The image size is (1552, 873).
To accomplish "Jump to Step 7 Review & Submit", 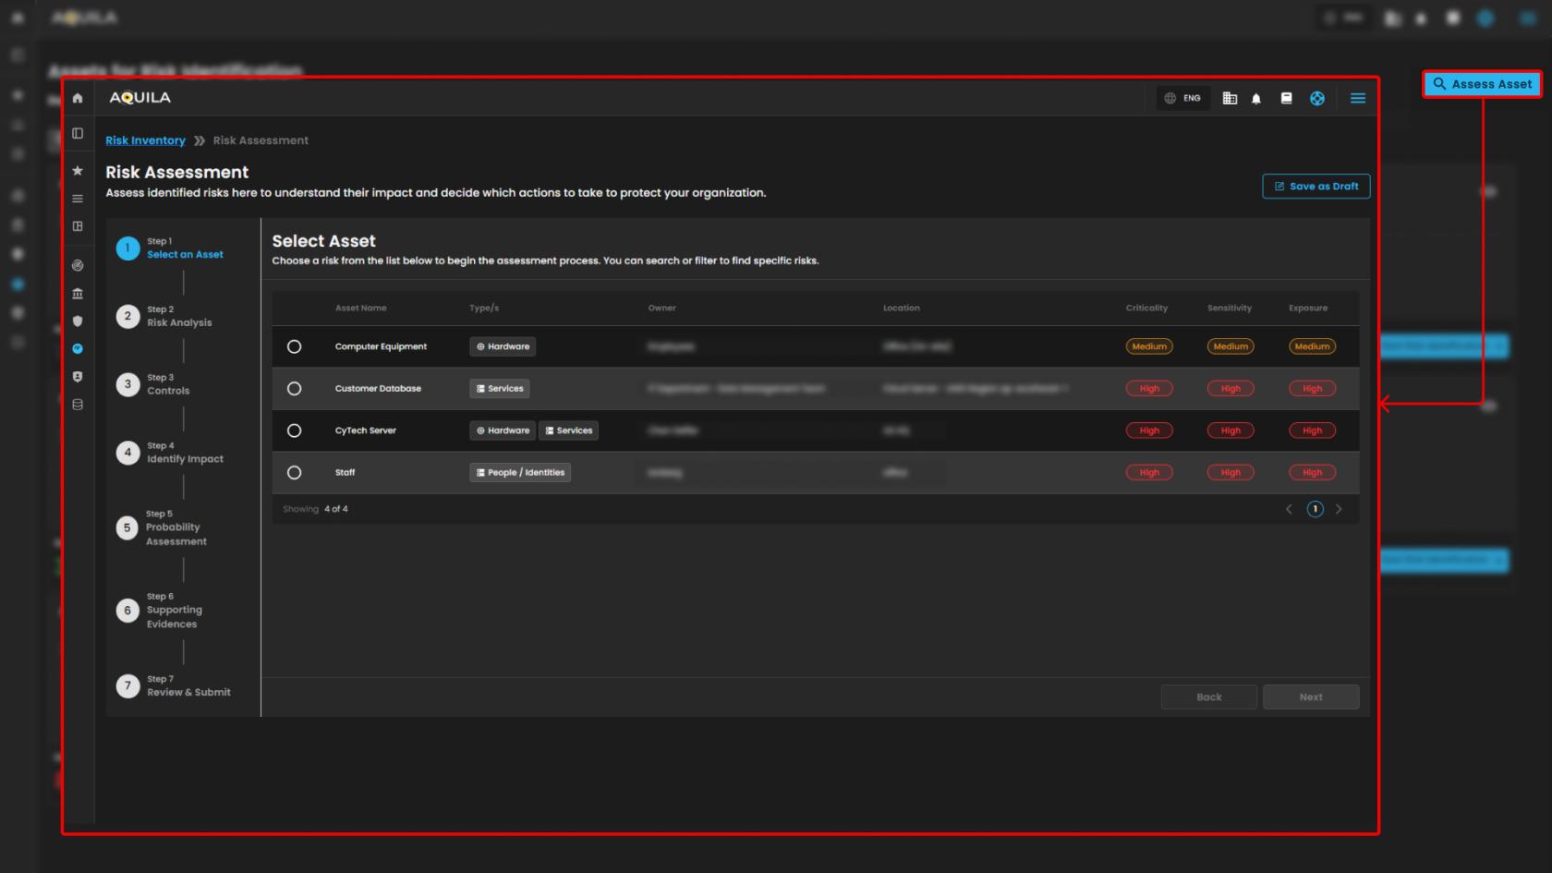I will pyautogui.click(x=188, y=686).
